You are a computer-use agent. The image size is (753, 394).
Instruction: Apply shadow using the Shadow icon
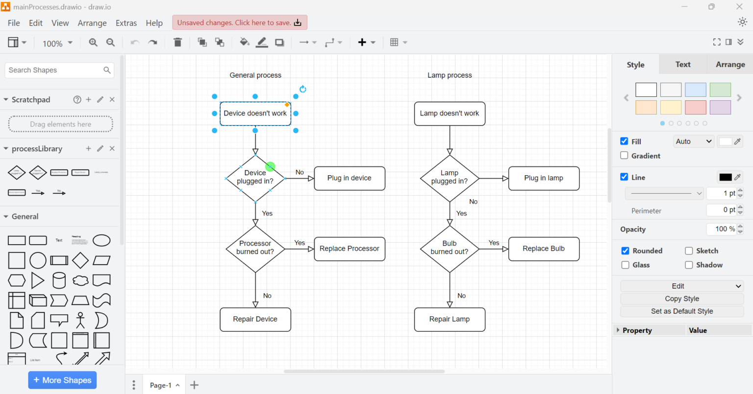279,42
